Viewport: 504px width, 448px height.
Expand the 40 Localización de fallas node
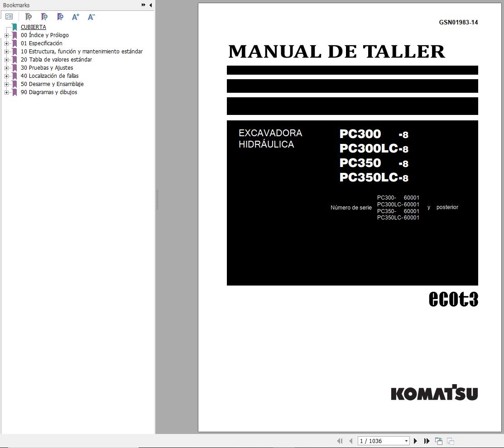pos(6,76)
